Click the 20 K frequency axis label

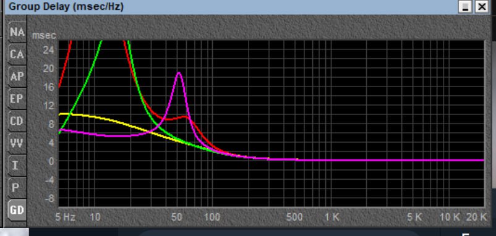coord(476,217)
